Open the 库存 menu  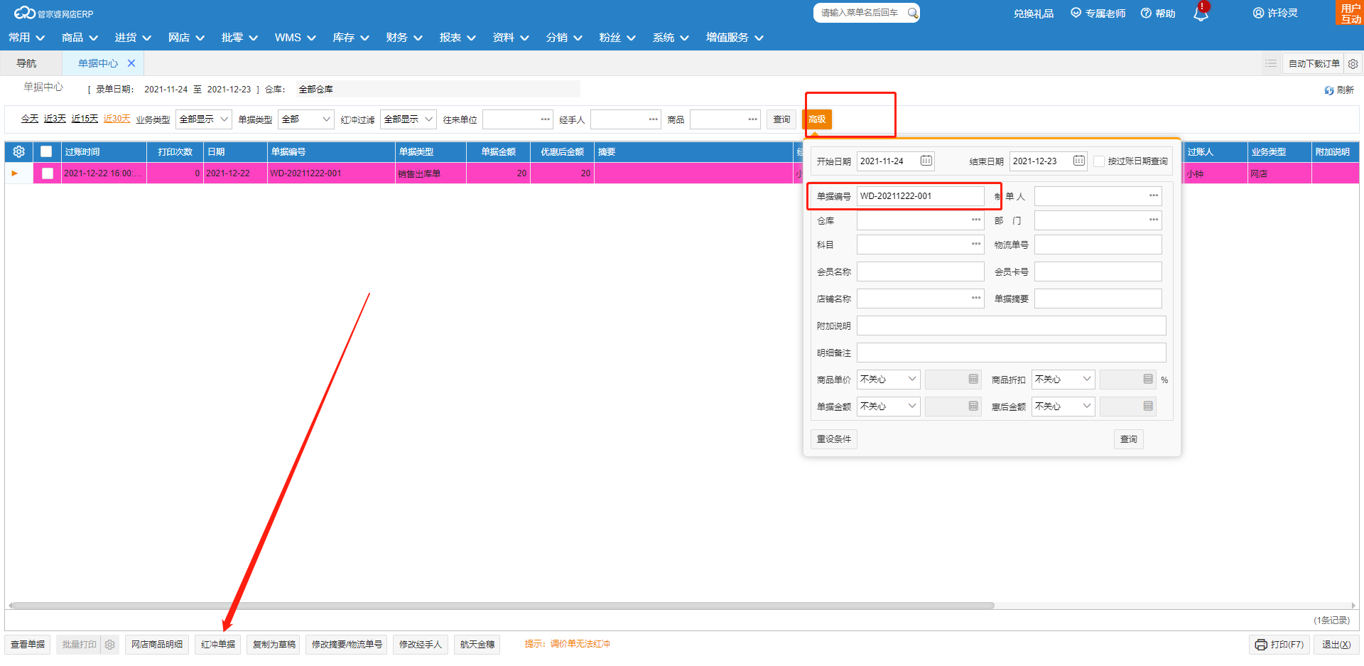pos(351,38)
